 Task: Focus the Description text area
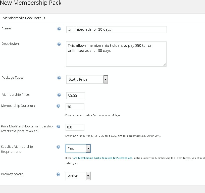click(x=116, y=54)
